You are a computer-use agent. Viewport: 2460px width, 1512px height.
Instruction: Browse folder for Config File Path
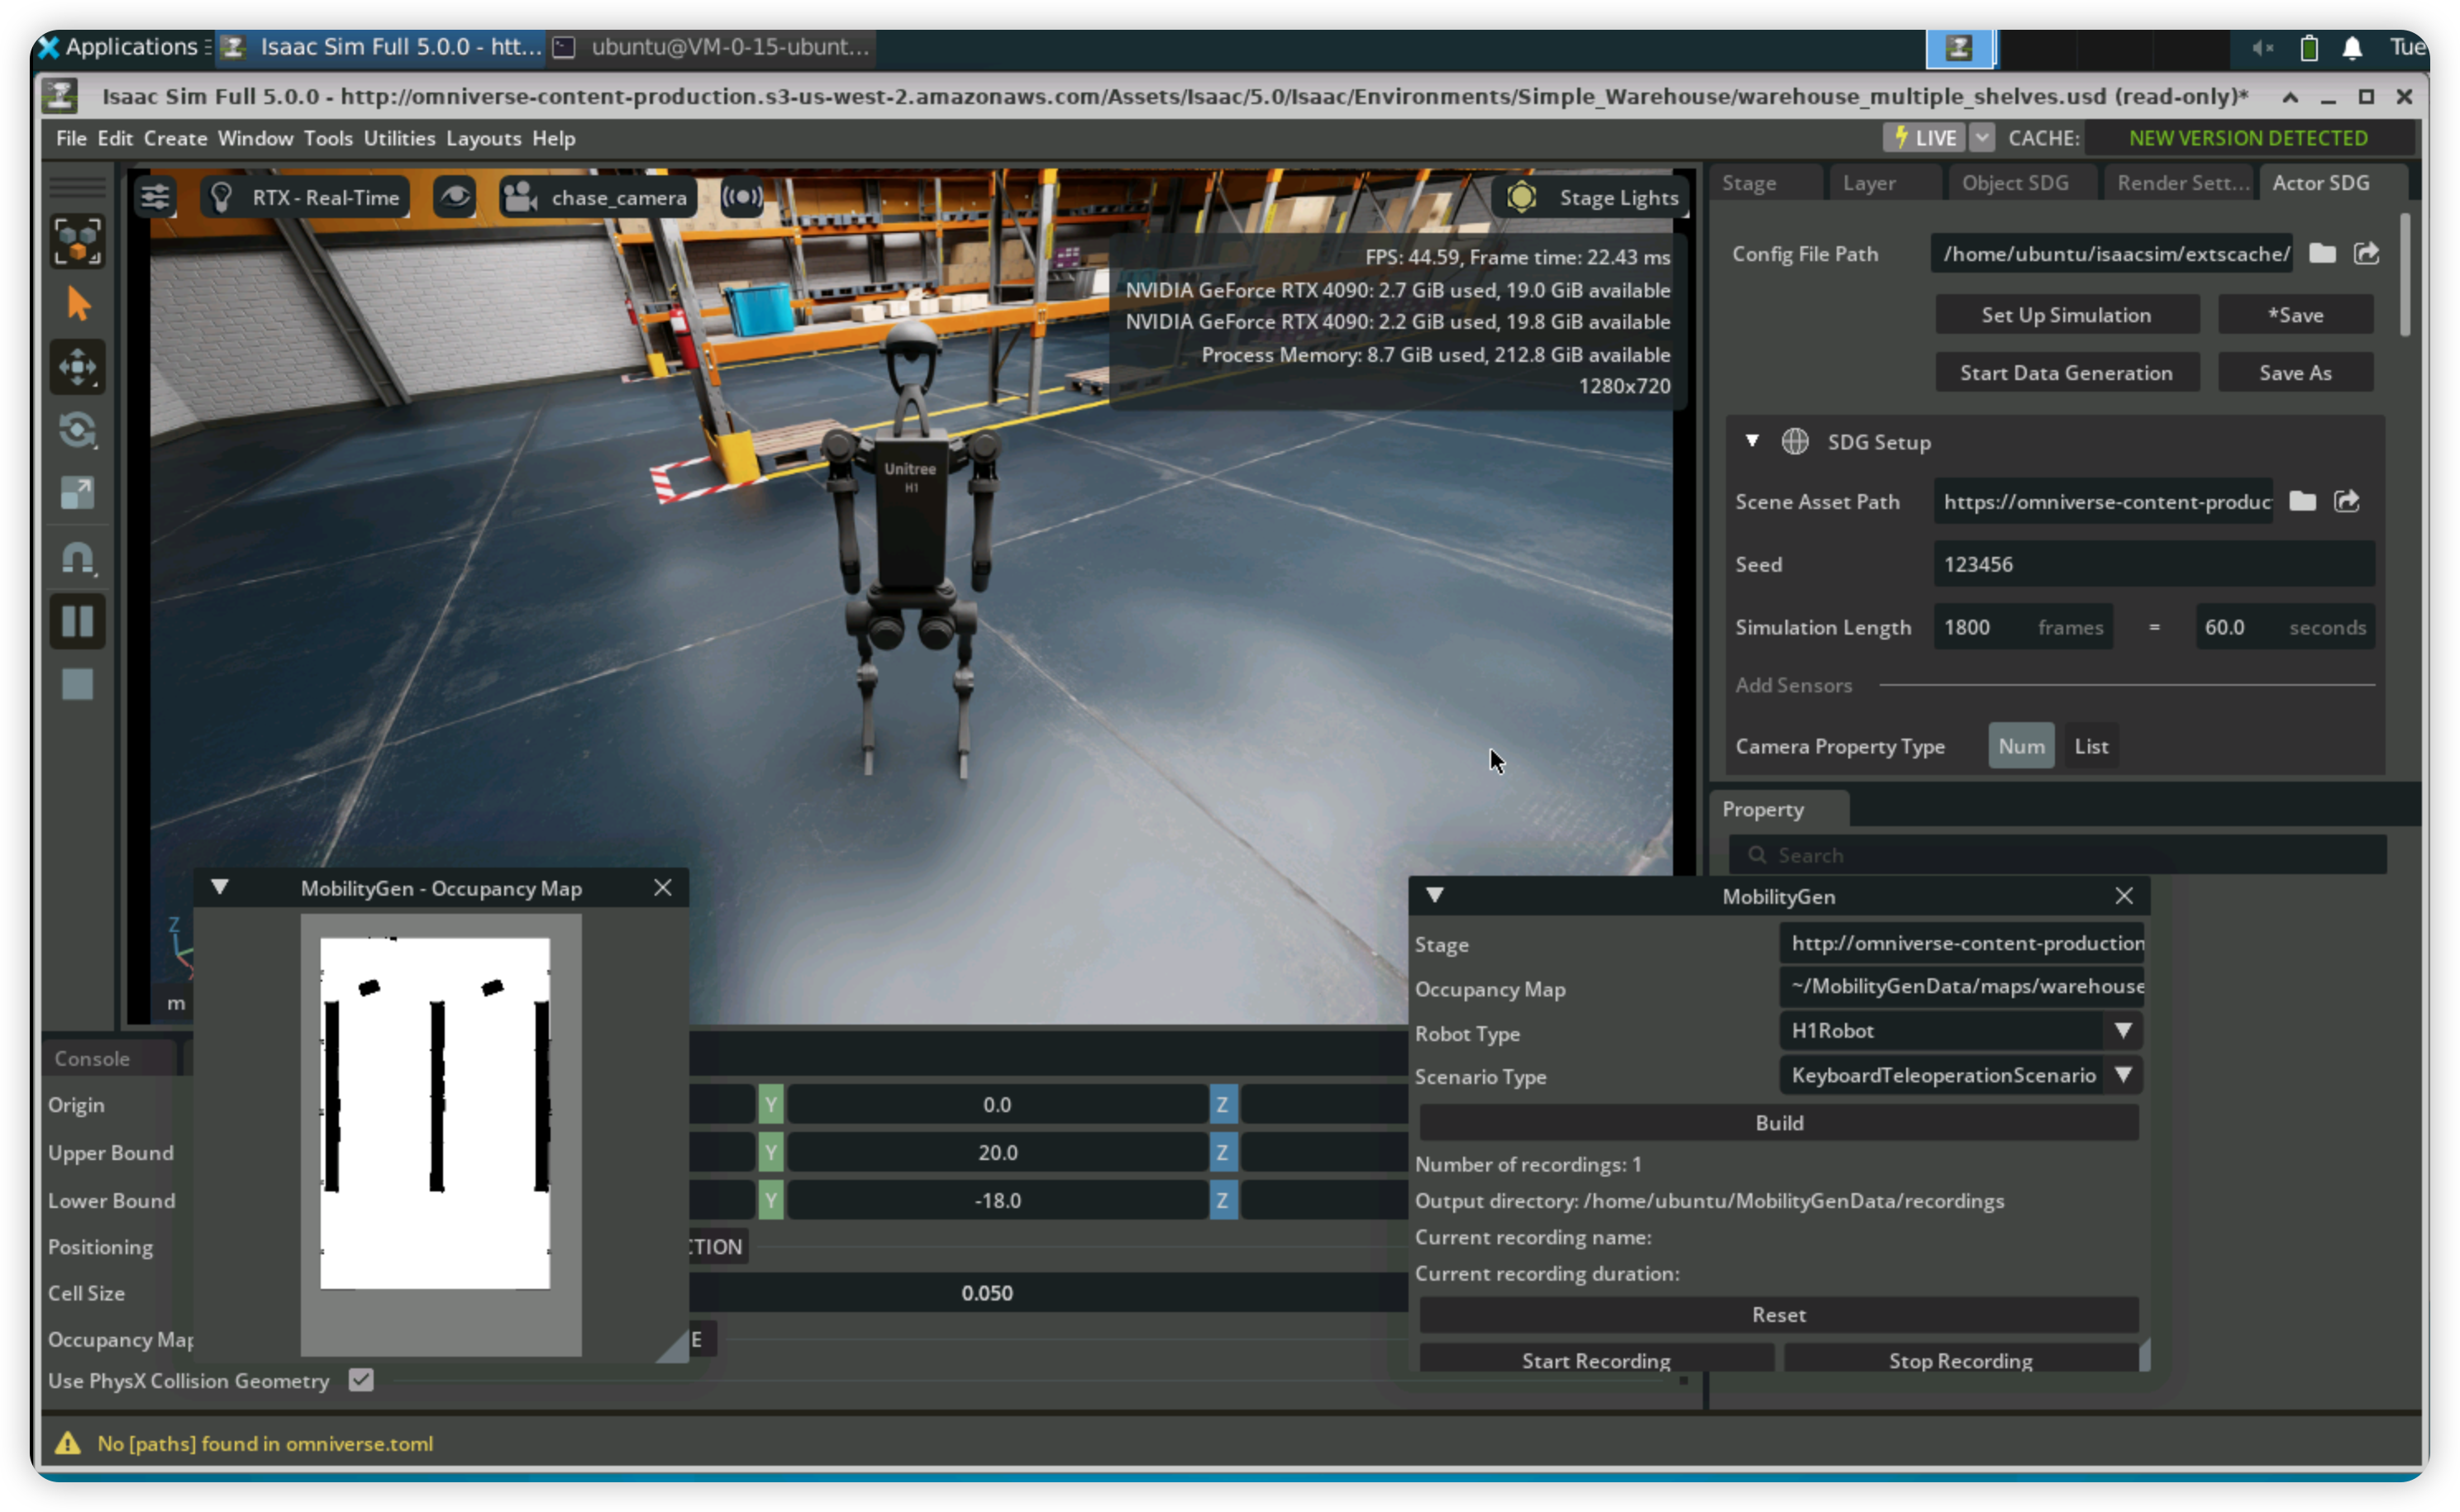coord(2322,254)
